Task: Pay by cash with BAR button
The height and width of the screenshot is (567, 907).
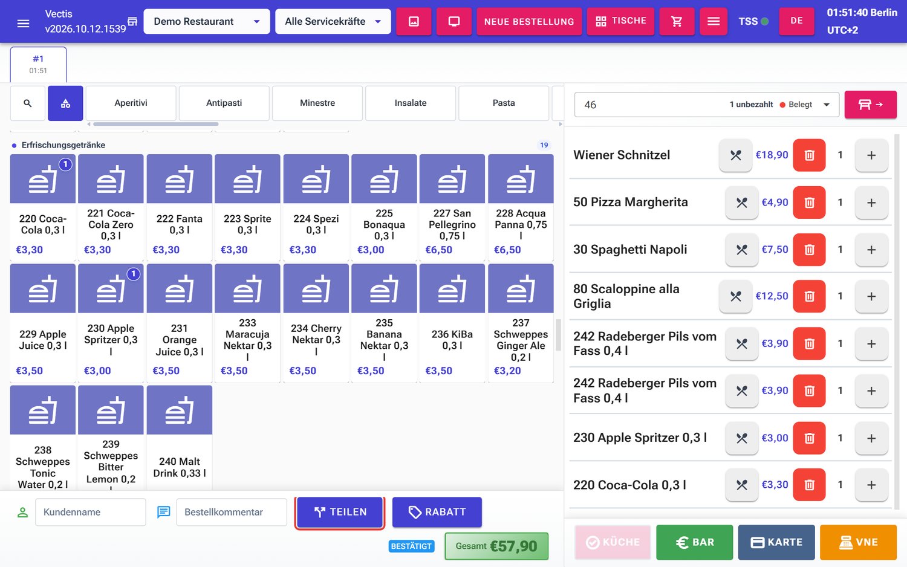Action: pos(695,542)
